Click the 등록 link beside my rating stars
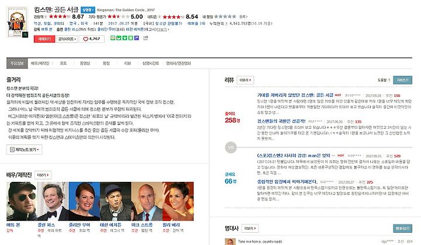Screen dimensions: 421x245 [x=243, y=16]
